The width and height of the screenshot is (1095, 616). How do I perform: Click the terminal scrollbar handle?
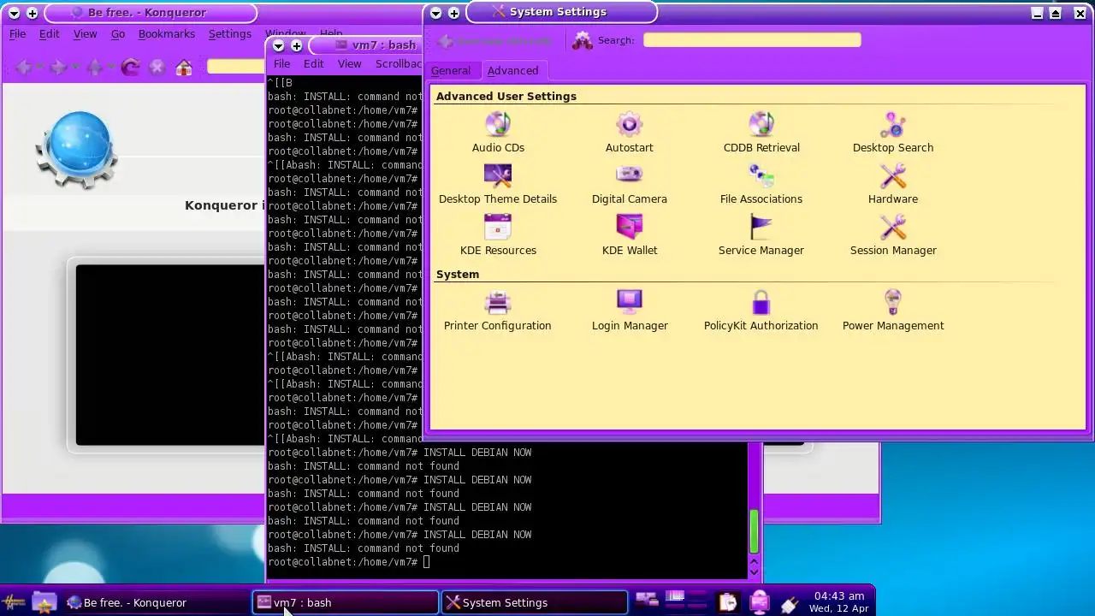coord(754,531)
